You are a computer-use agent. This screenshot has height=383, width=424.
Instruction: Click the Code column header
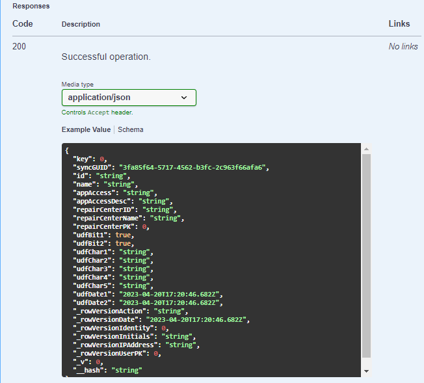pyautogui.click(x=23, y=24)
